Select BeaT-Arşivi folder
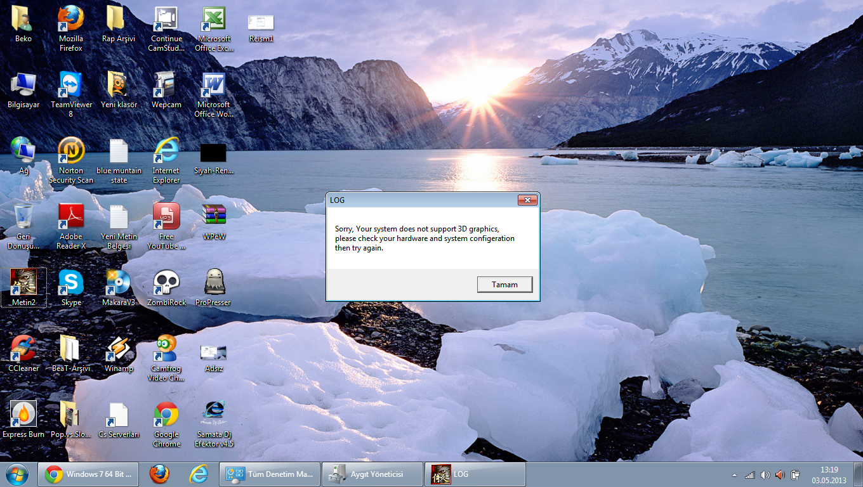863x487 pixels. tap(71, 353)
